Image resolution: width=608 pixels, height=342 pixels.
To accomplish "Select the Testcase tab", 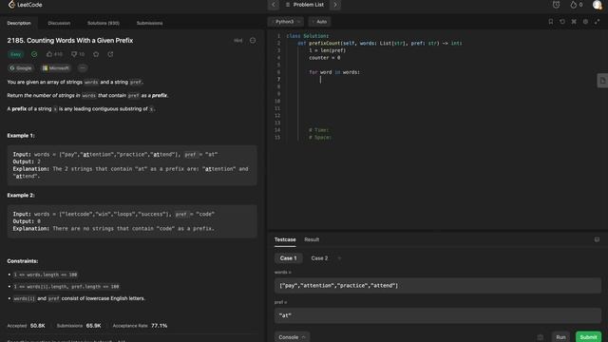I will [285, 239].
